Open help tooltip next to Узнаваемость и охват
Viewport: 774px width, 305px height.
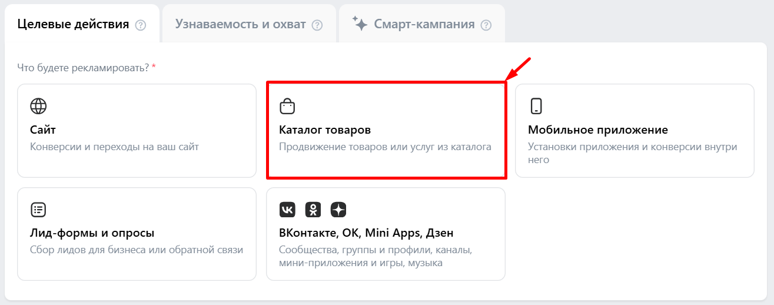317,25
